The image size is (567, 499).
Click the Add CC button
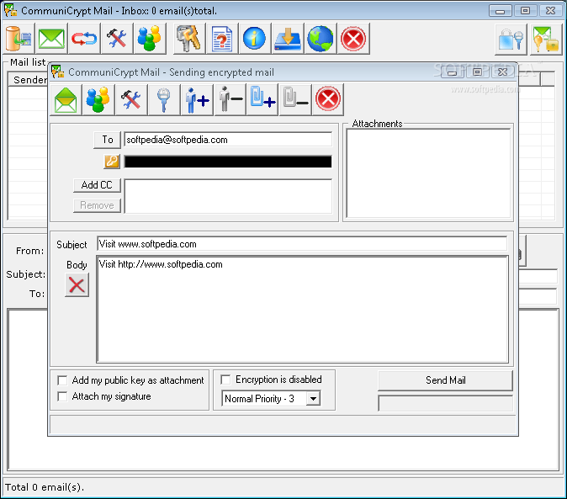(x=97, y=185)
